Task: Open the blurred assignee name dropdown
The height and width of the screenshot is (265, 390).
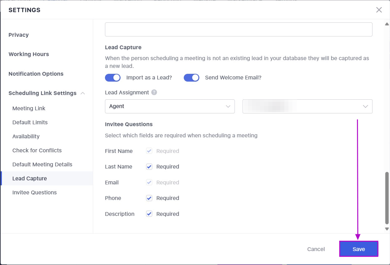Action: coord(307,106)
